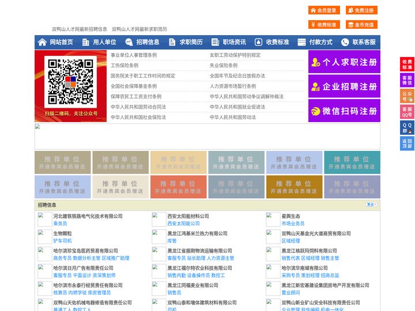415x311 pixels.
Task: Open 付款方式 navigation item
Action: [x=321, y=42]
